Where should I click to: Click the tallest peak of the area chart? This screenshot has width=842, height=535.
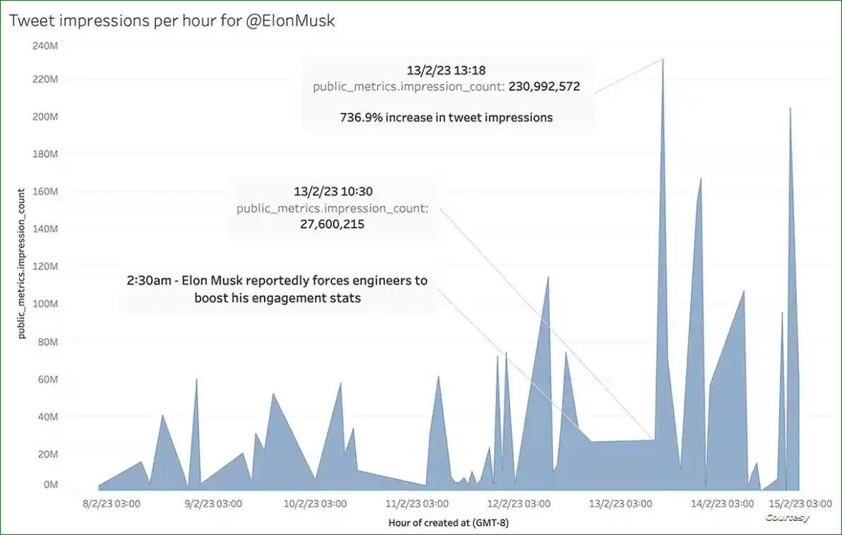coord(663,64)
